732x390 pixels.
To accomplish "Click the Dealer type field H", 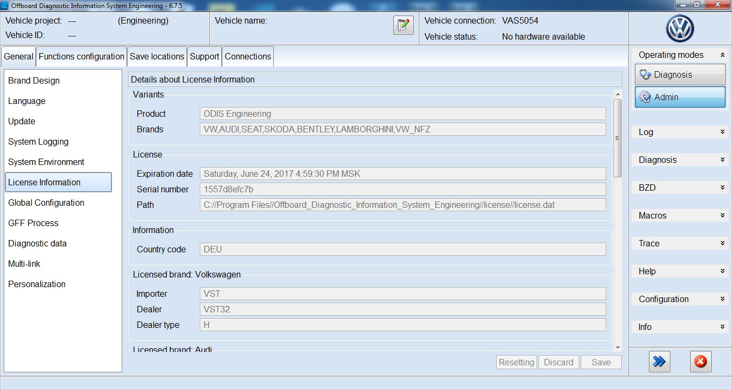I will 403,325.
